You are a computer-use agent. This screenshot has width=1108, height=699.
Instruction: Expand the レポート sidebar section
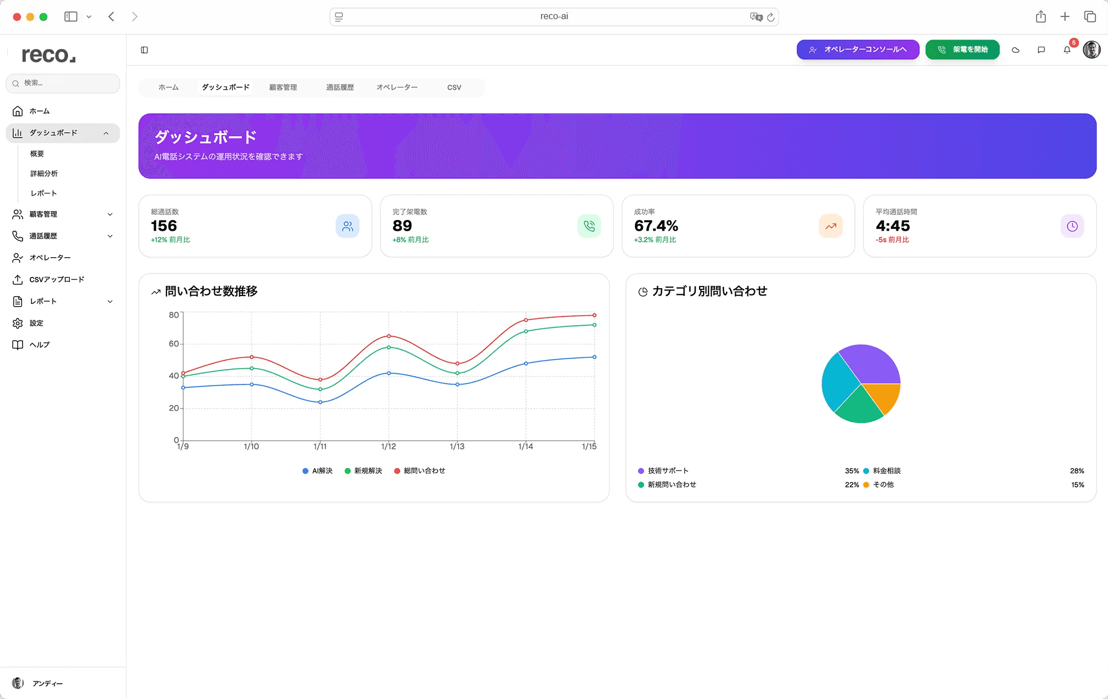click(110, 301)
